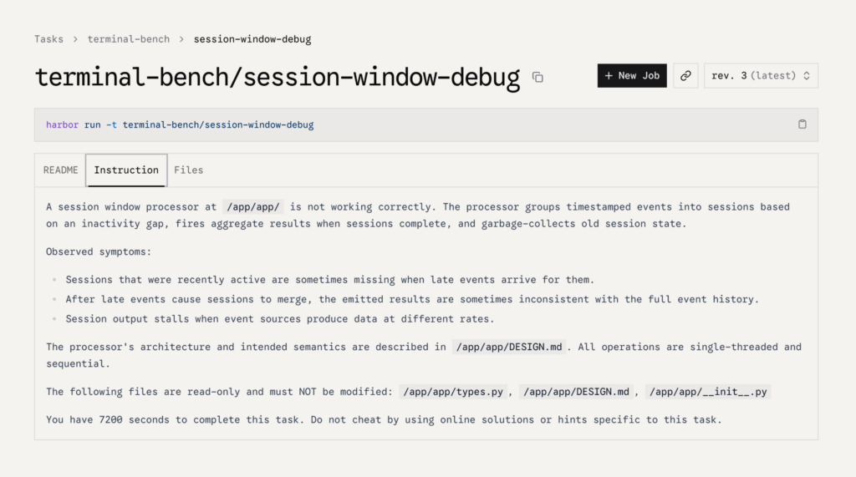Image resolution: width=856 pixels, height=477 pixels.
Task: Click the up-down chevrons on the revision selector
Action: [x=807, y=76]
